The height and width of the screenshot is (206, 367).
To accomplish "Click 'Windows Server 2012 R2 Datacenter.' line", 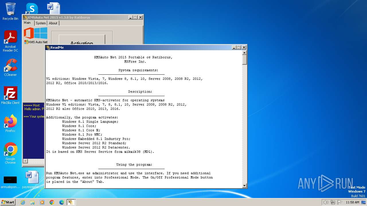I will point(96,147).
